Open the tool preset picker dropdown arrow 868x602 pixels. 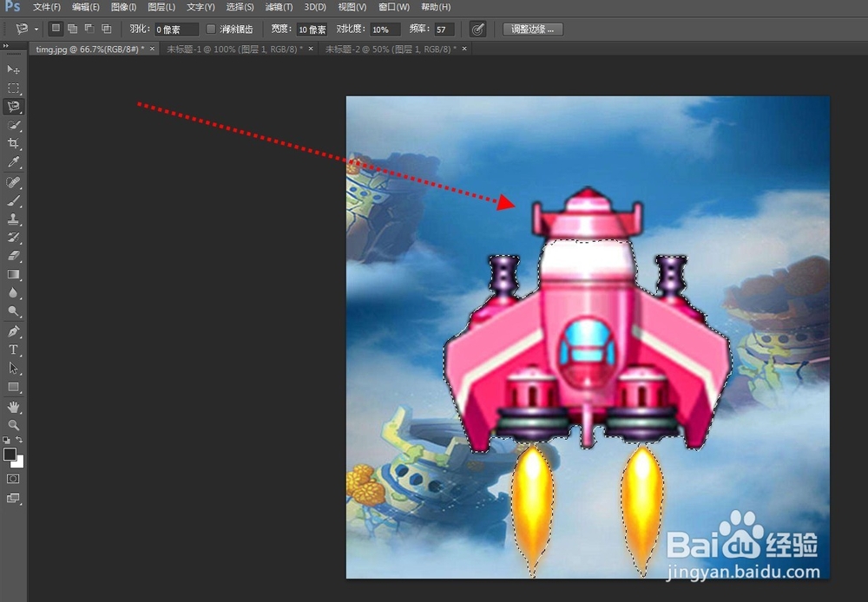[x=36, y=29]
